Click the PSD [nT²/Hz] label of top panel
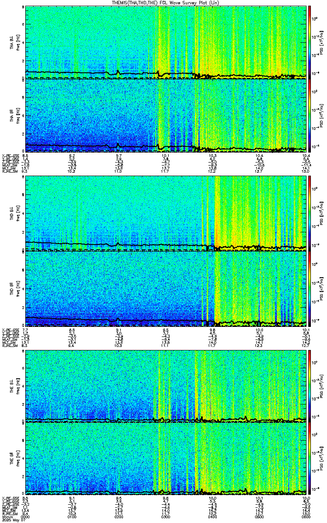This screenshot has width=327, height=523. click(321, 43)
